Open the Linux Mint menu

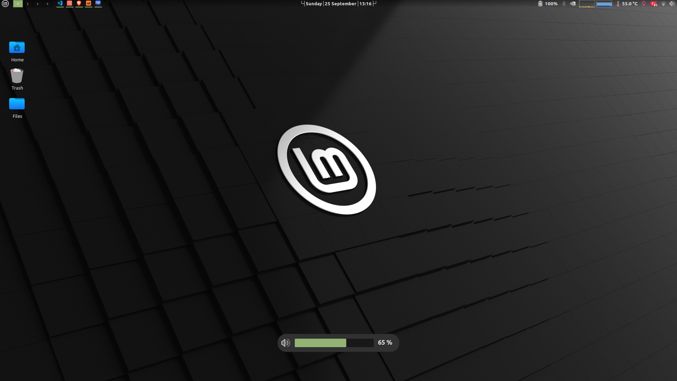point(5,4)
